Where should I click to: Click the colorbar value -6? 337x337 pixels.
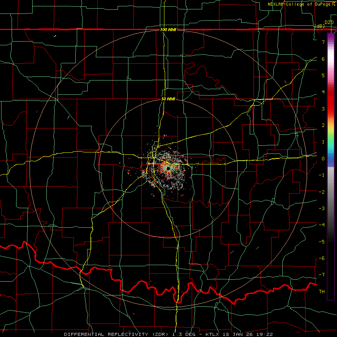click(322, 258)
